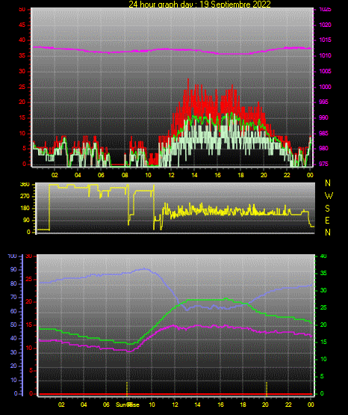Click the 1000 pressure axis value
Viewport: 348px width, 415px height.
325,87
